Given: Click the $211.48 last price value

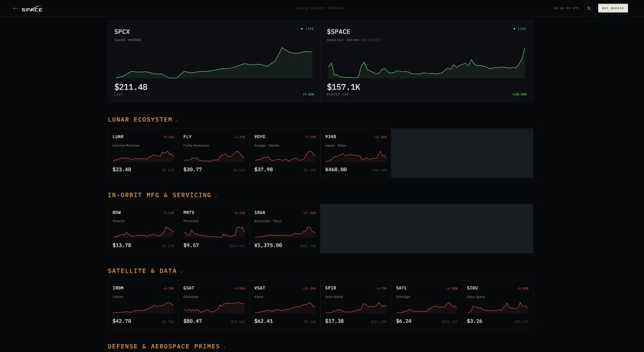Looking at the screenshot, I should (x=131, y=87).
